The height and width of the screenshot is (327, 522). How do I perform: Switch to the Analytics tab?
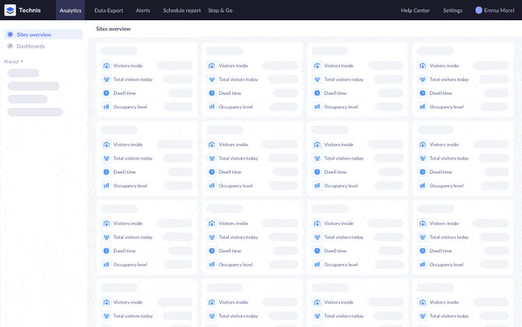(70, 10)
